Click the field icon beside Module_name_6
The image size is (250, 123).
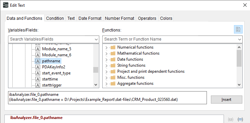click(38, 55)
